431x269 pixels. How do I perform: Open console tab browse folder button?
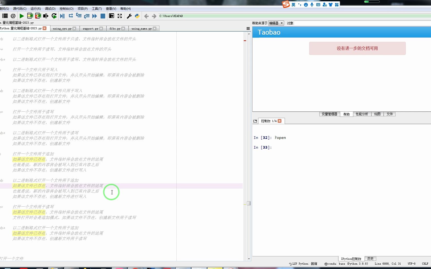[255, 121]
